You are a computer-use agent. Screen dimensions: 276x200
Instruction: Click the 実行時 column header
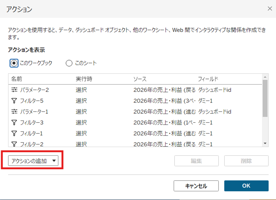click(84, 79)
